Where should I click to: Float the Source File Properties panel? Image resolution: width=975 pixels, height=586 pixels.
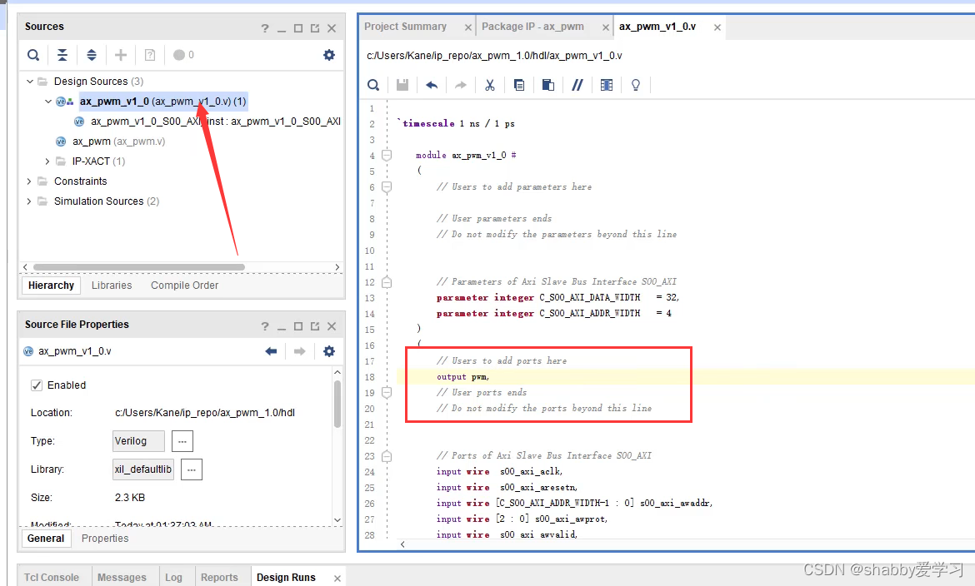315,326
